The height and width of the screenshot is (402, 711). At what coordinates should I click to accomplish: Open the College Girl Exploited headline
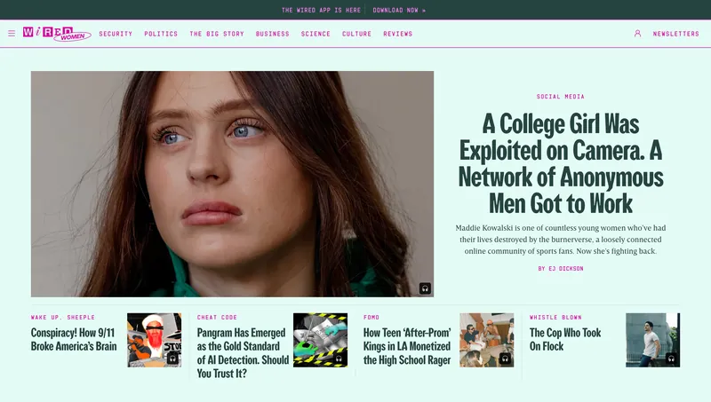click(561, 163)
